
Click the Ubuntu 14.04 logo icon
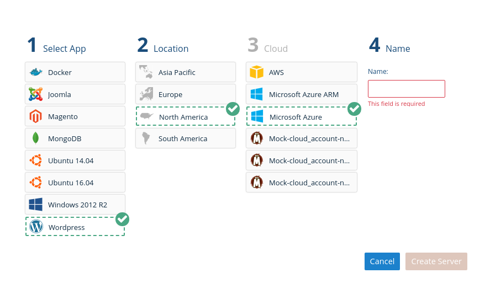coord(35,160)
